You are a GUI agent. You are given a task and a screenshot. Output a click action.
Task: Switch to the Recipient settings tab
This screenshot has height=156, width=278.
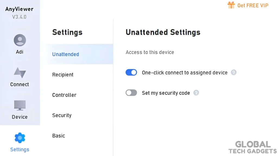[x=63, y=74]
